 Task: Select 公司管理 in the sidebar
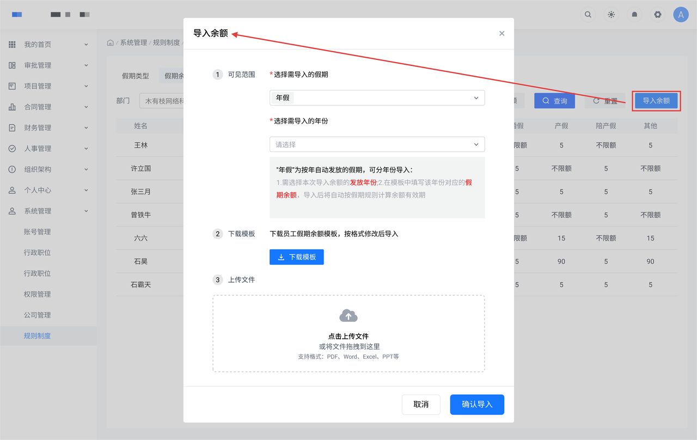pos(37,315)
